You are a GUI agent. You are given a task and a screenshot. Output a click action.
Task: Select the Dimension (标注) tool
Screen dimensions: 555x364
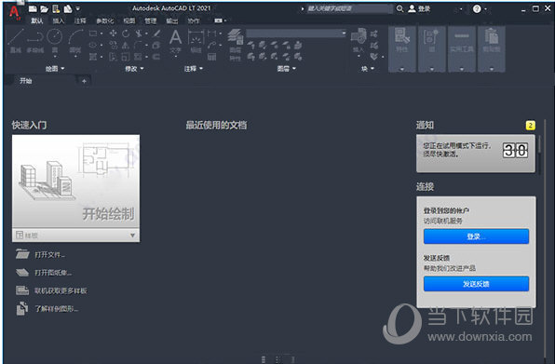[x=196, y=41]
